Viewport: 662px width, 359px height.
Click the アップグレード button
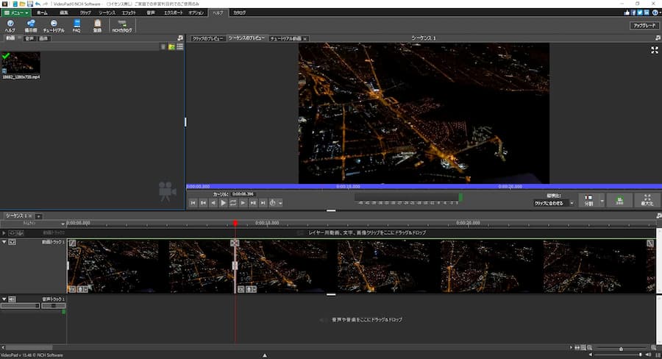click(644, 25)
